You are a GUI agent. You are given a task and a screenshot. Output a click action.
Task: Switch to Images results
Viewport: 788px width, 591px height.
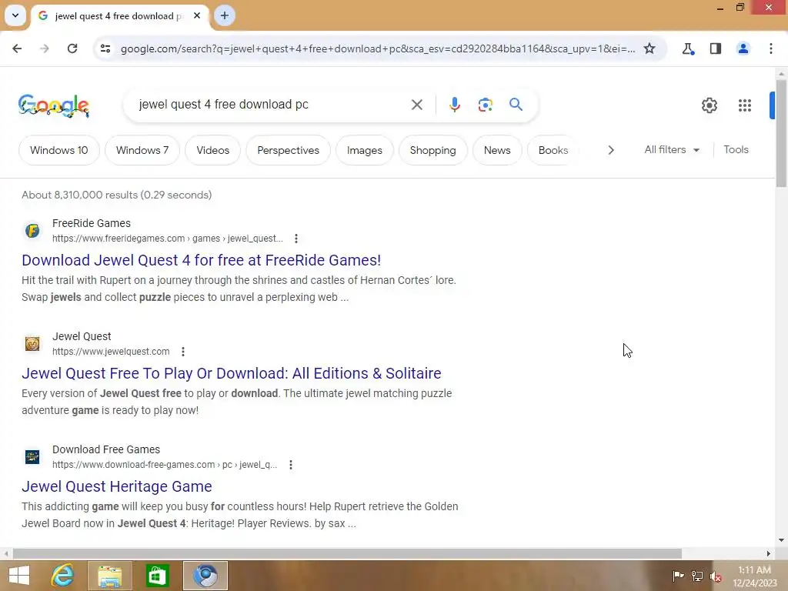tap(364, 150)
